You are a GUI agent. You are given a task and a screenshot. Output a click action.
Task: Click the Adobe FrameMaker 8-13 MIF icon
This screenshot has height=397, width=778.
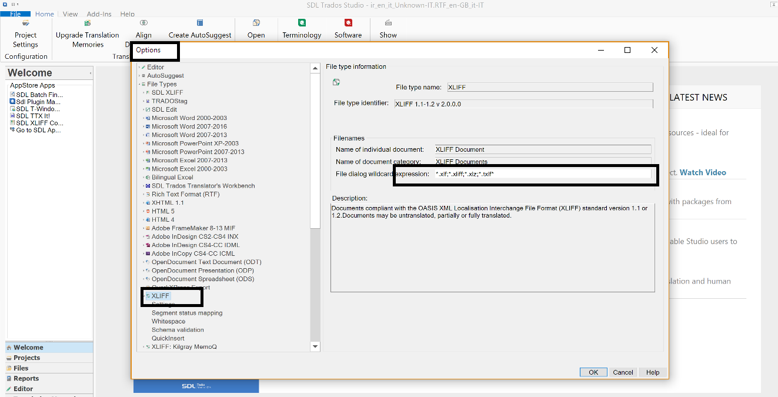[148, 228]
